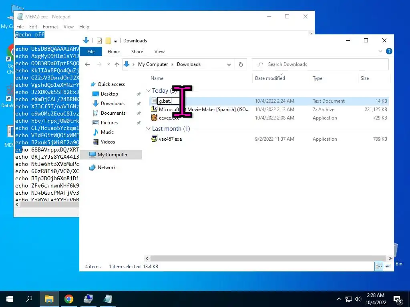Viewport: 410px width, 307px height.
Task: Click the Search Downloads field
Action: tap(320, 64)
